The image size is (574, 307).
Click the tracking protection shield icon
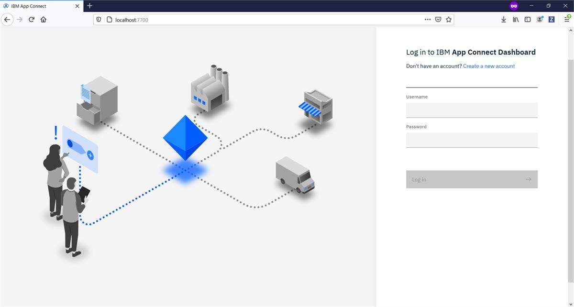pyautogui.click(x=99, y=20)
